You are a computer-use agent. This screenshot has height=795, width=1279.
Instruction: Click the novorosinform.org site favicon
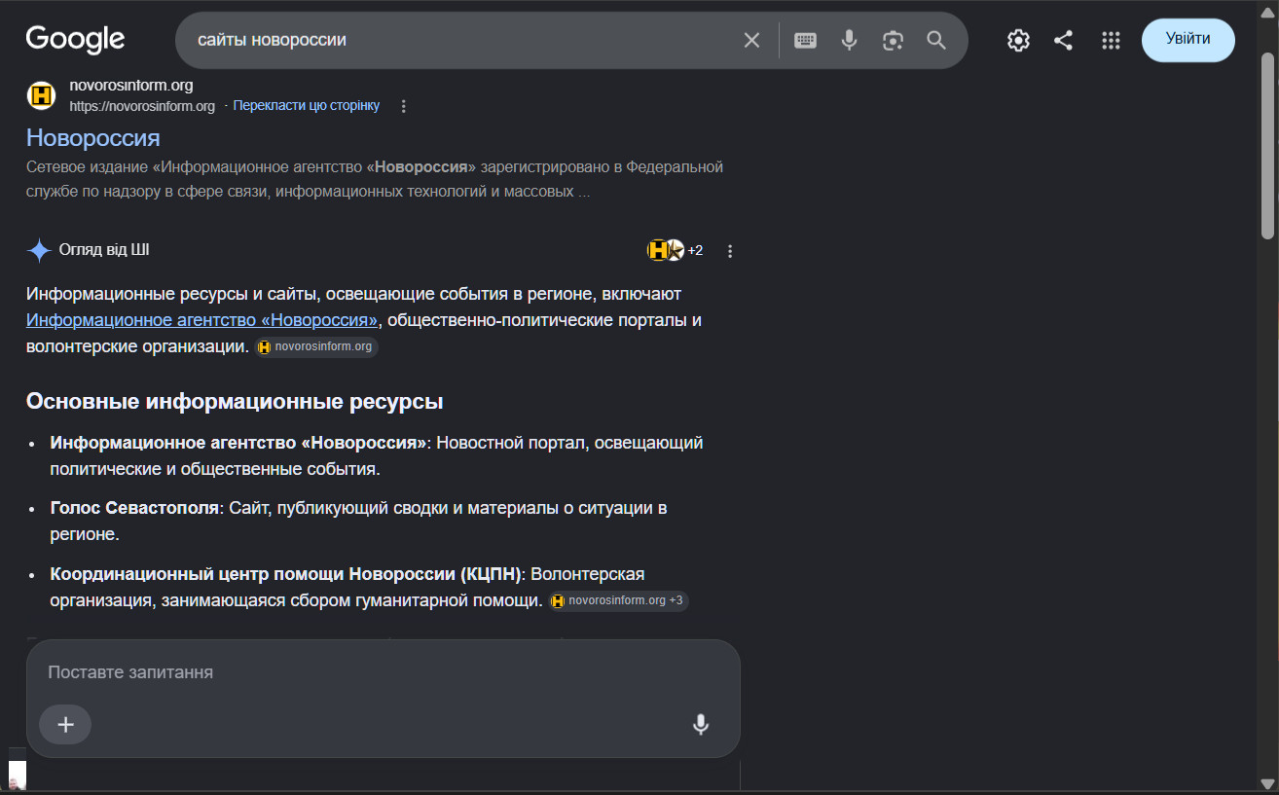(42, 95)
